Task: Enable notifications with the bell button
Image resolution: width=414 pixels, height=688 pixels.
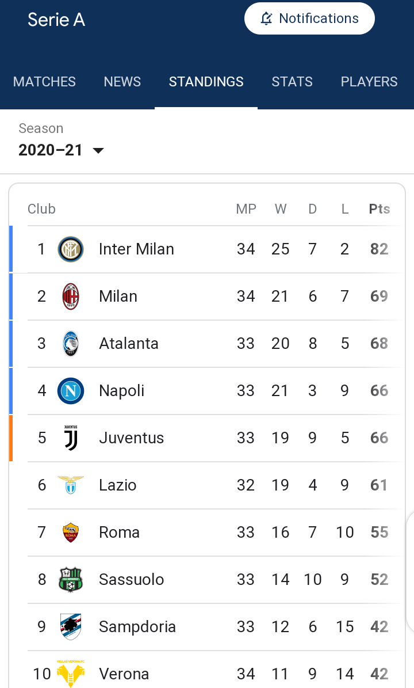Action: 309,18
